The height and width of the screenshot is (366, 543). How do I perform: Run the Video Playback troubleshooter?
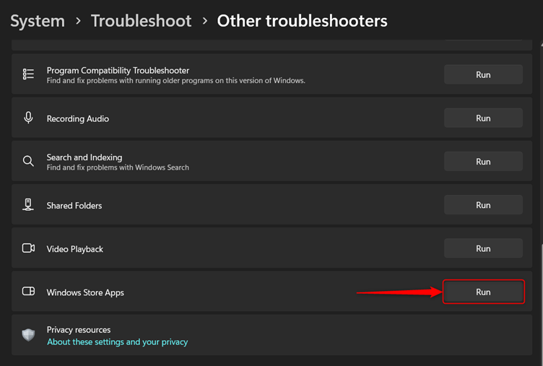point(483,248)
